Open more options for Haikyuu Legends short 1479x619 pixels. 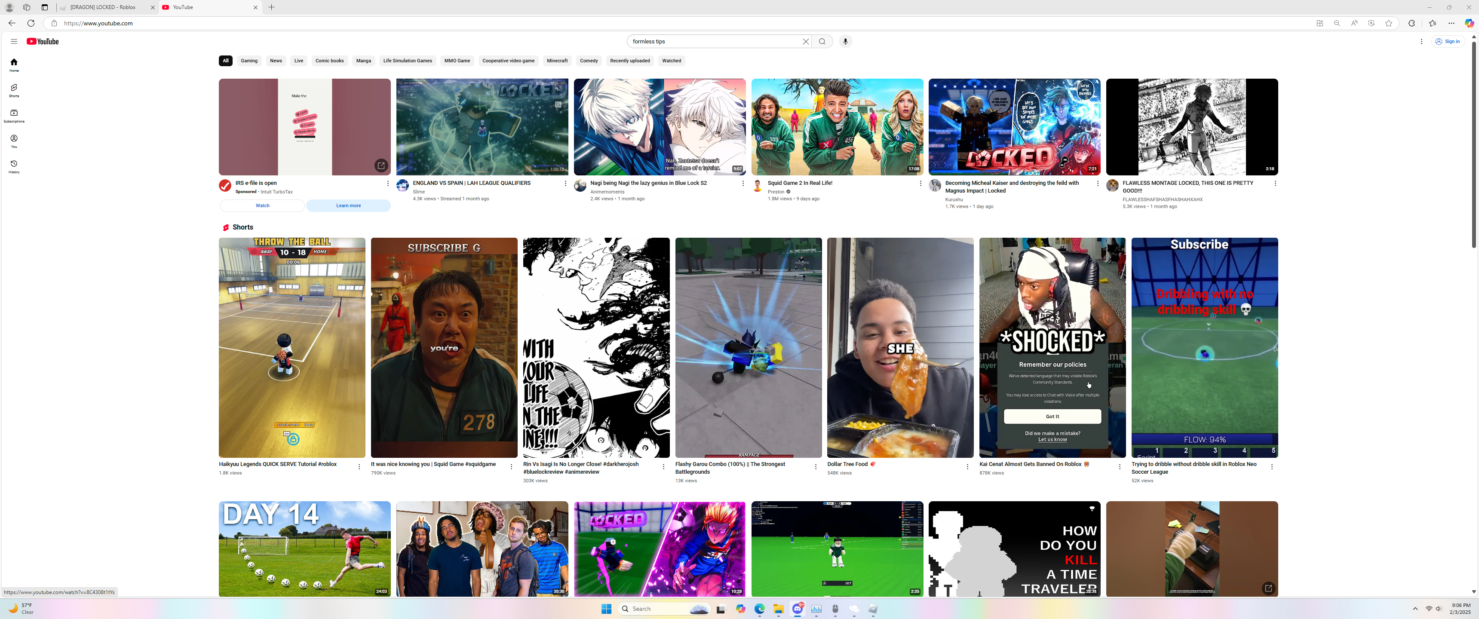(x=359, y=467)
